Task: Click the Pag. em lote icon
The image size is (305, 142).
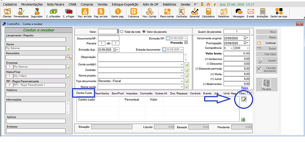Action: coord(101,13)
